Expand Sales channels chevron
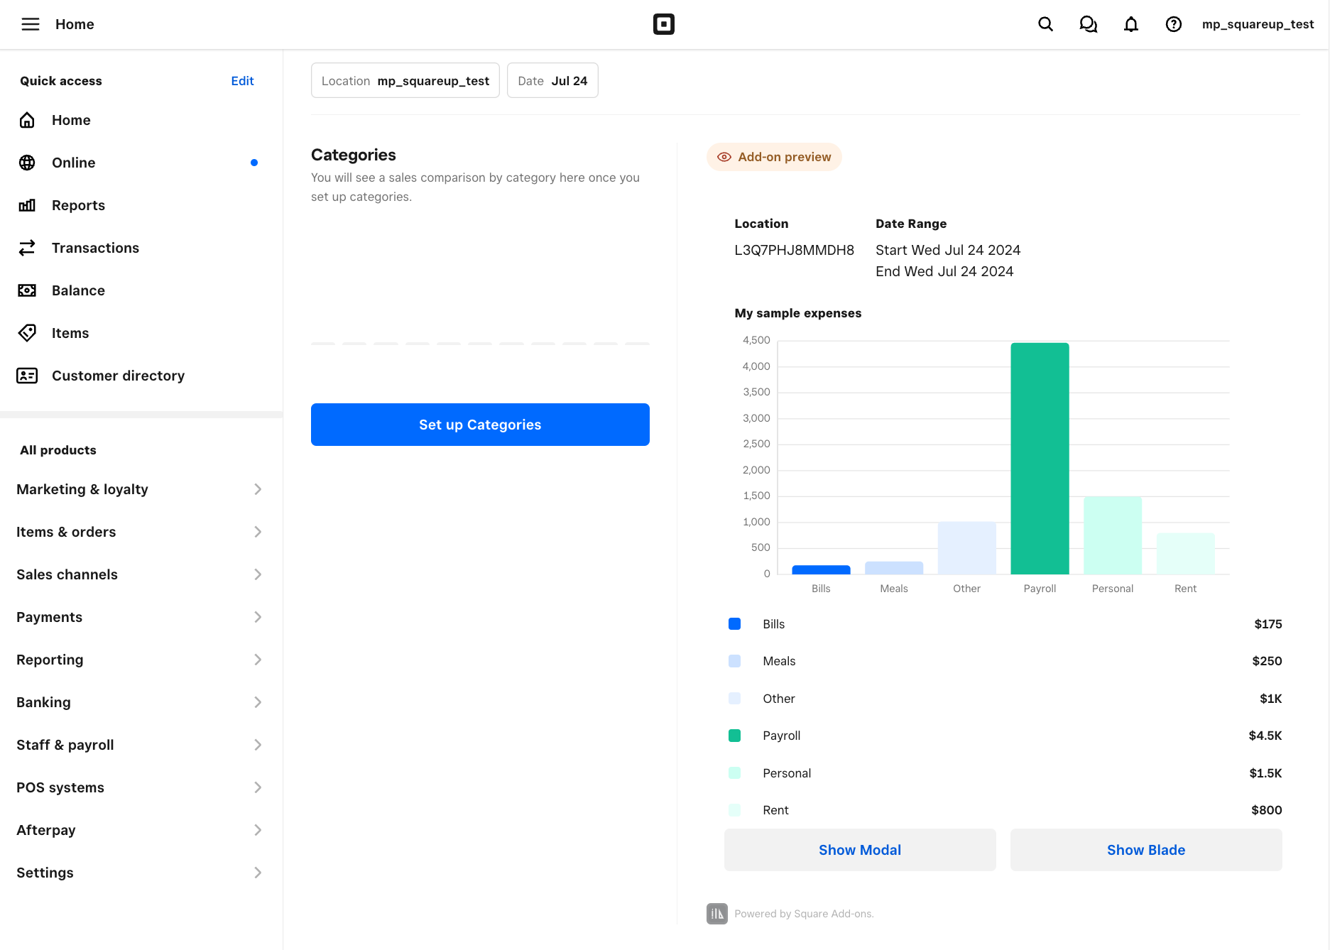 pos(258,574)
